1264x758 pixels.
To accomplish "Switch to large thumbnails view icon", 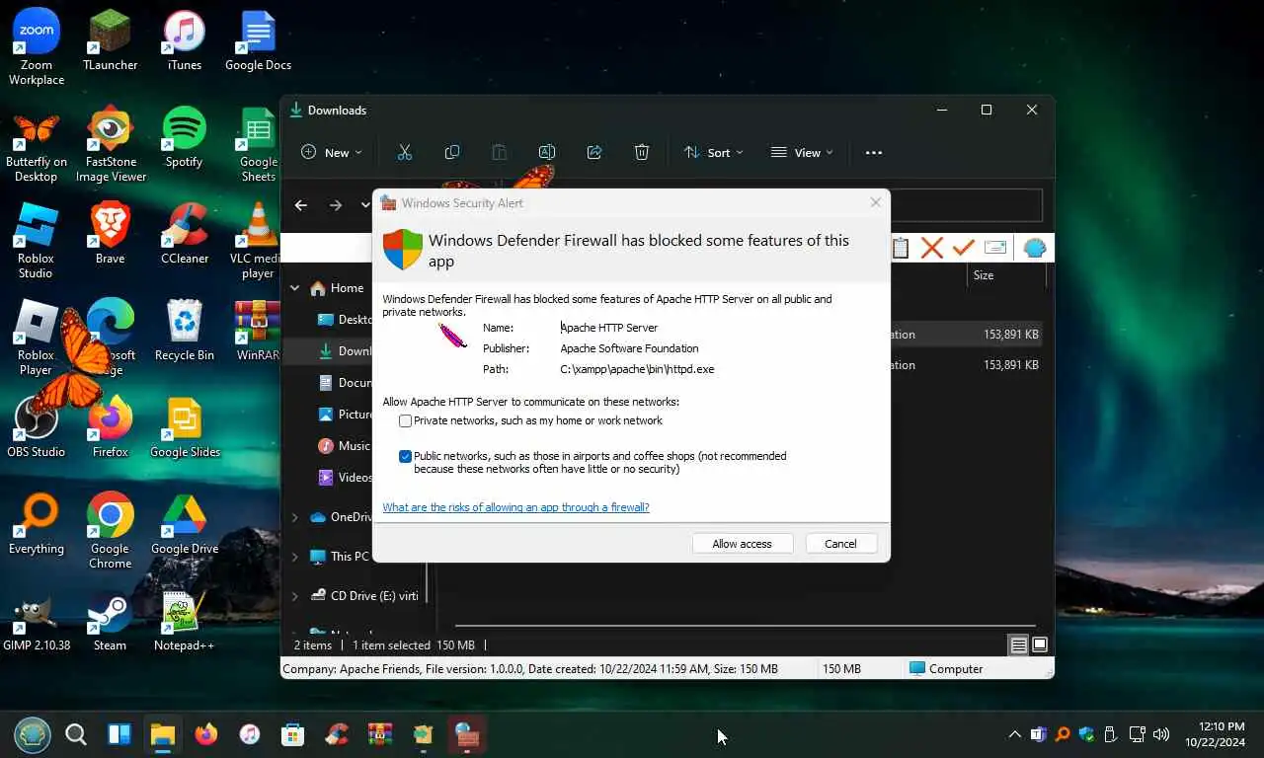I will 1039,645.
